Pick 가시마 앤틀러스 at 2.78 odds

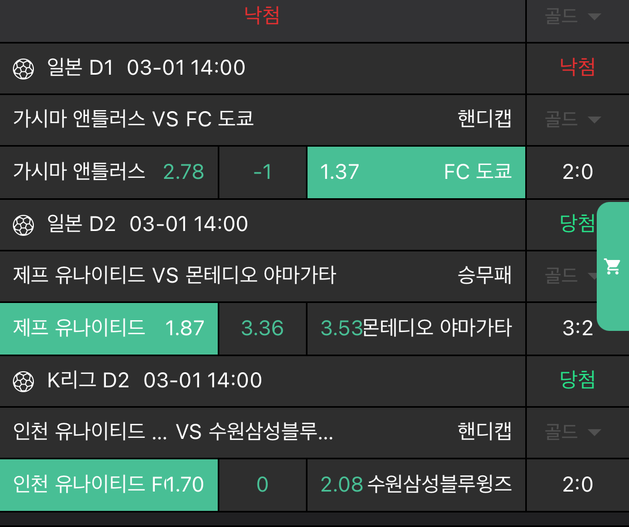(109, 172)
